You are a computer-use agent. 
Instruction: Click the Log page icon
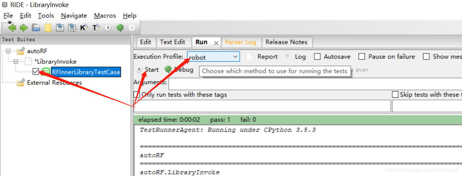coord(287,57)
